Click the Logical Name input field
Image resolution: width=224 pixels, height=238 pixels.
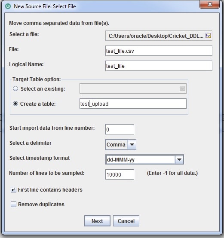click(159, 66)
